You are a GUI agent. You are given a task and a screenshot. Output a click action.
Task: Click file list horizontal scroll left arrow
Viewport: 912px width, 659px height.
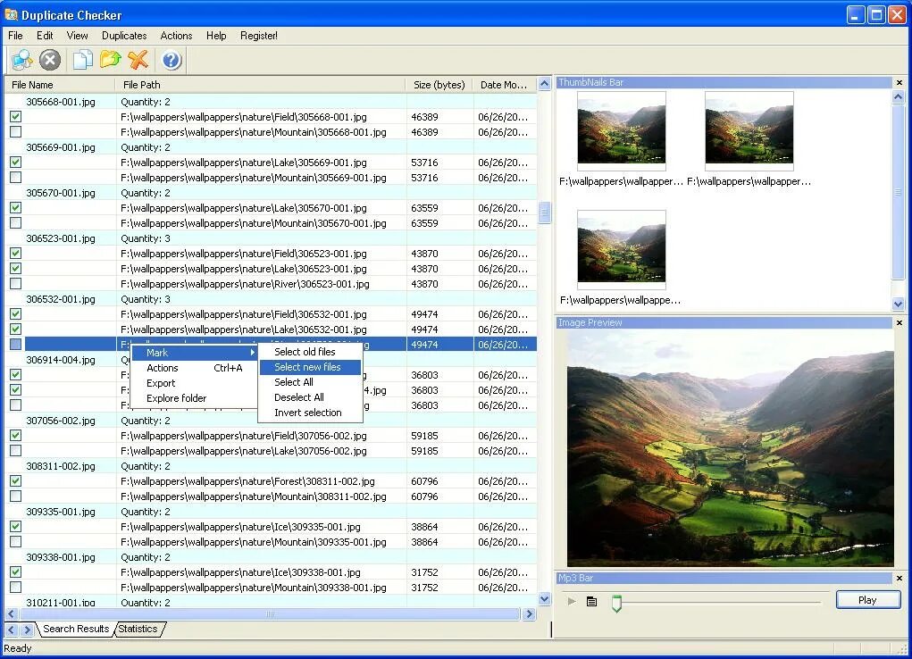[12, 613]
